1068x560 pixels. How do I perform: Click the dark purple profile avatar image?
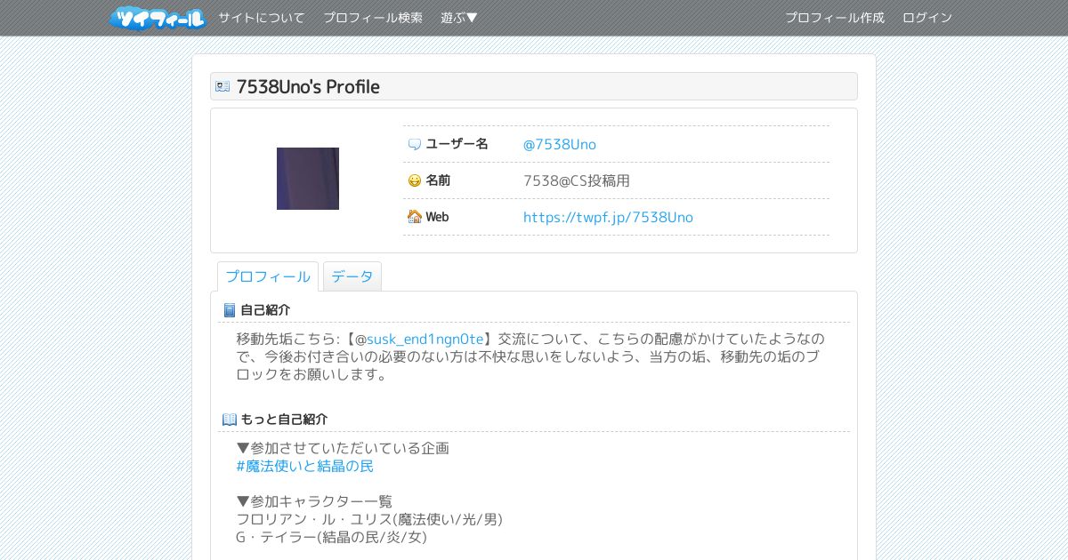point(308,179)
